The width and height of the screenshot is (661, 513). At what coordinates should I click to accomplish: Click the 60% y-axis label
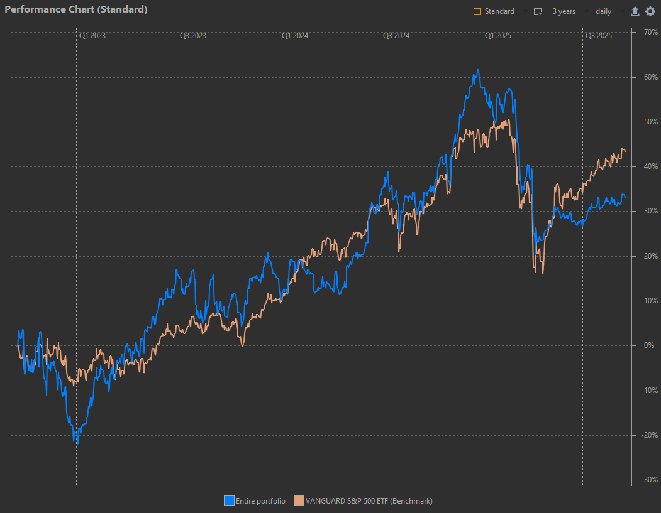(x=651, y=77)
